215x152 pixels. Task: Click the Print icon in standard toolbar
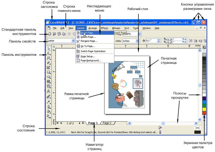[64, 34]
